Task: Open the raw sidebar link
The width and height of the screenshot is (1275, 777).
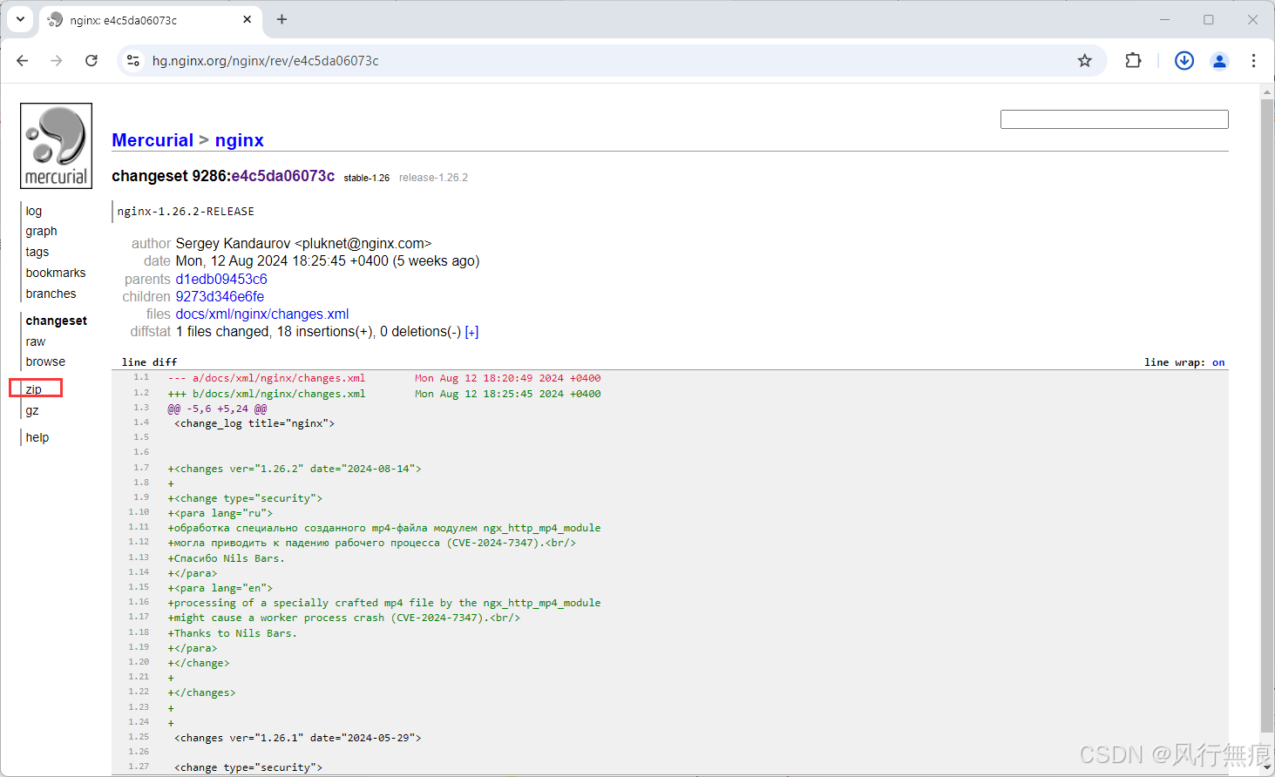Action: (x=36, y=341)
